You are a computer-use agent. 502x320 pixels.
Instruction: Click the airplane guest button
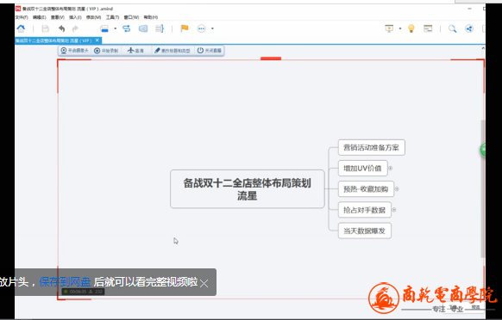[135, 51]
